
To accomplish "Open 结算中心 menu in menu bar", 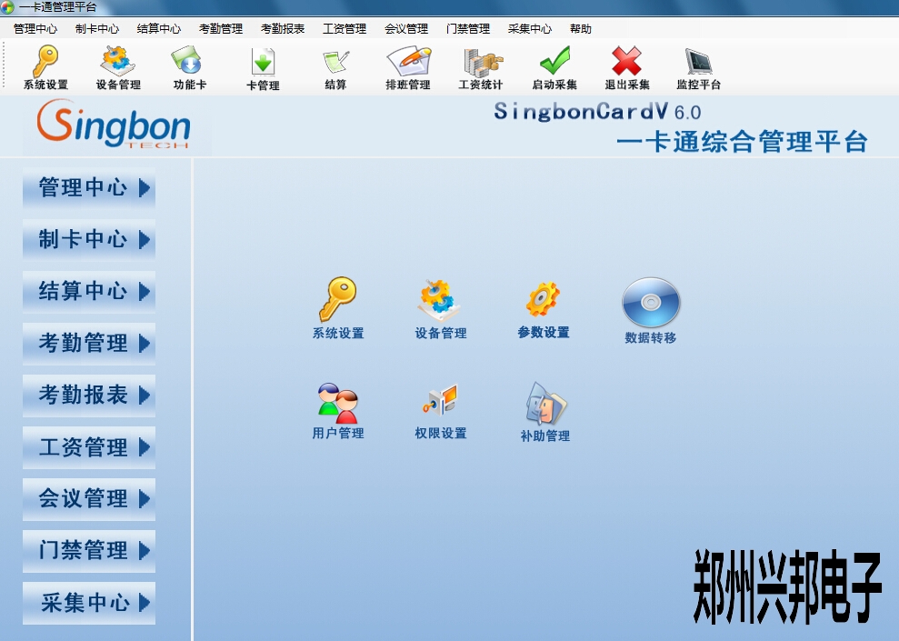I will [x=159, y=29].
